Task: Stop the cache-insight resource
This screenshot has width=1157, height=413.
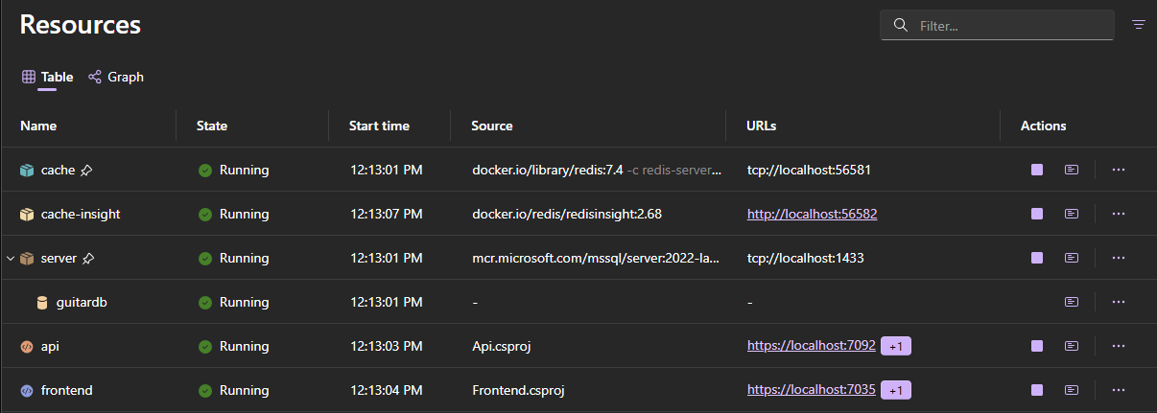Action: (1037, 214)
